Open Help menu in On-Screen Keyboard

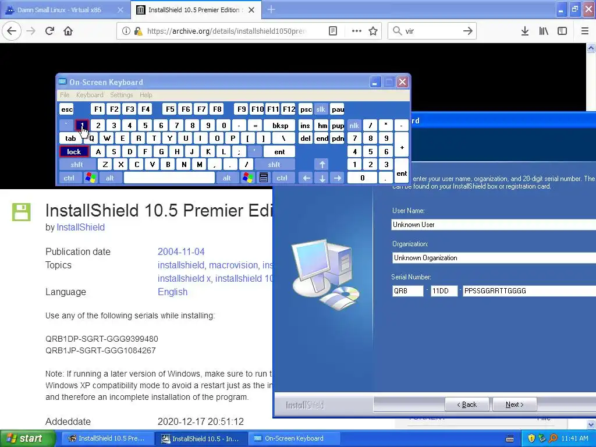tap(146, 95)
